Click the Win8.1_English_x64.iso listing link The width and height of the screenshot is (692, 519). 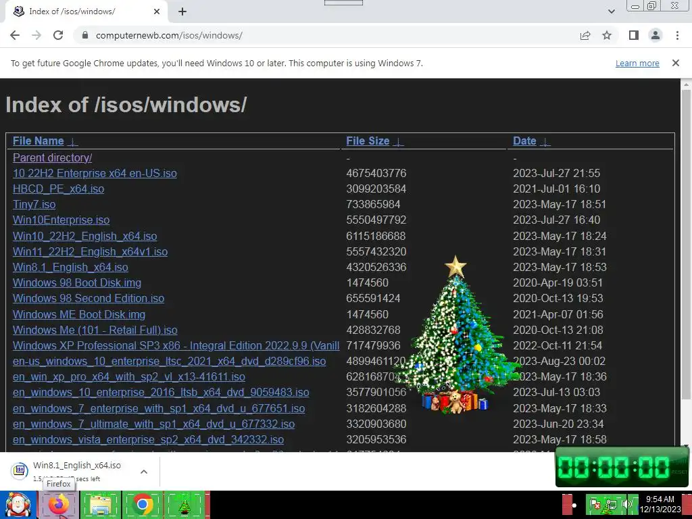70,267
